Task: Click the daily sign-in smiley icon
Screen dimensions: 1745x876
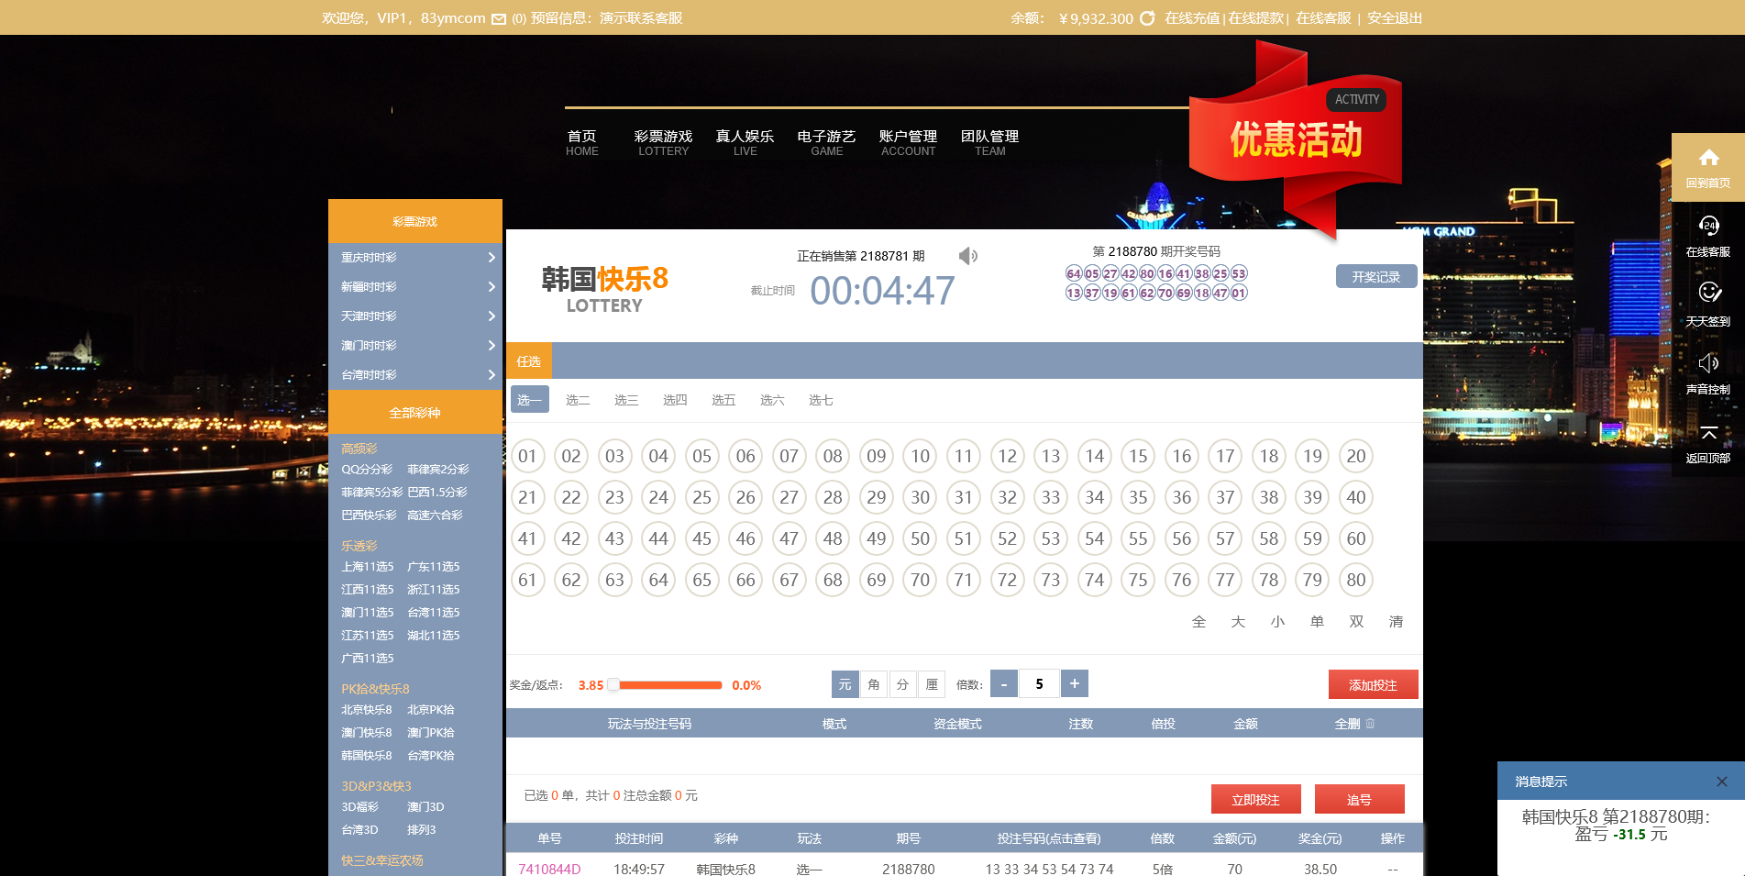Action: [x=1707, y=293]
